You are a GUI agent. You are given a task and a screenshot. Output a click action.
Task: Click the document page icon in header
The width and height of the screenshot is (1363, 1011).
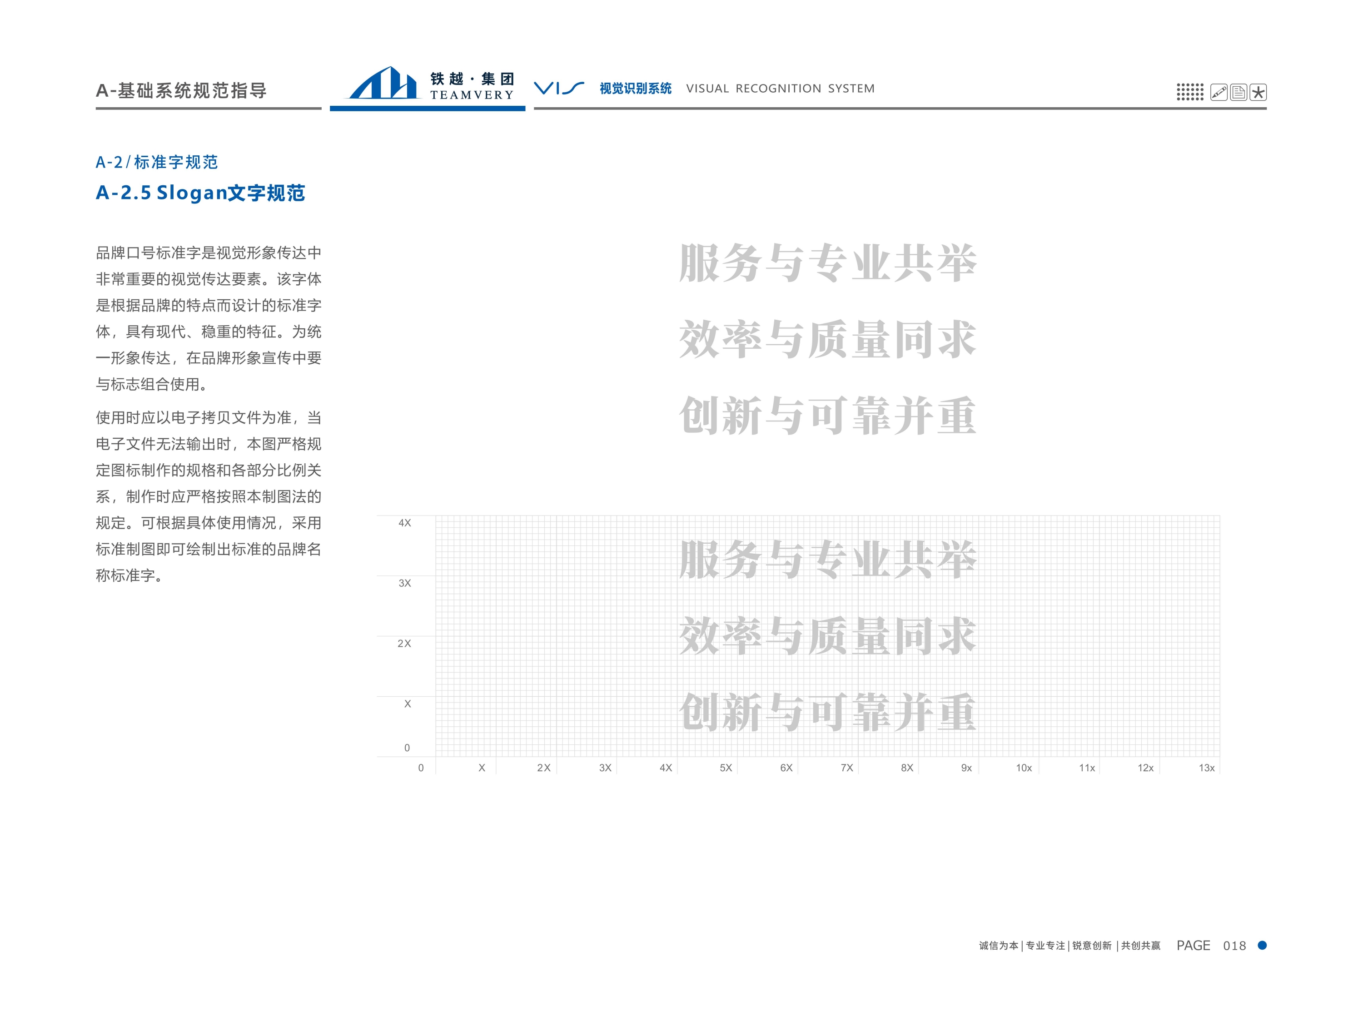coord(1238,92)
